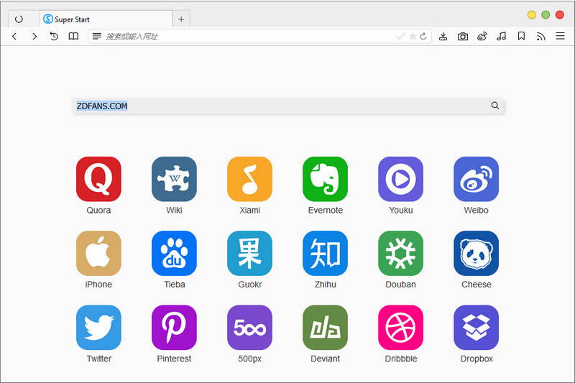The height and width of the screenshot is (383, 575).
Task: Click the history undo-close icon
Action: click(x=54, y=36)
